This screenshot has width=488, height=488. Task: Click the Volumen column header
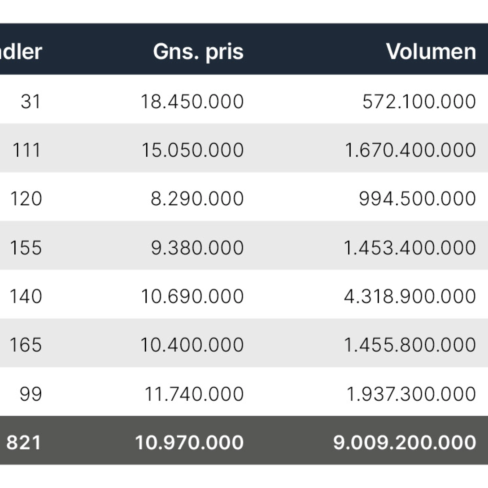coord(431,52)
